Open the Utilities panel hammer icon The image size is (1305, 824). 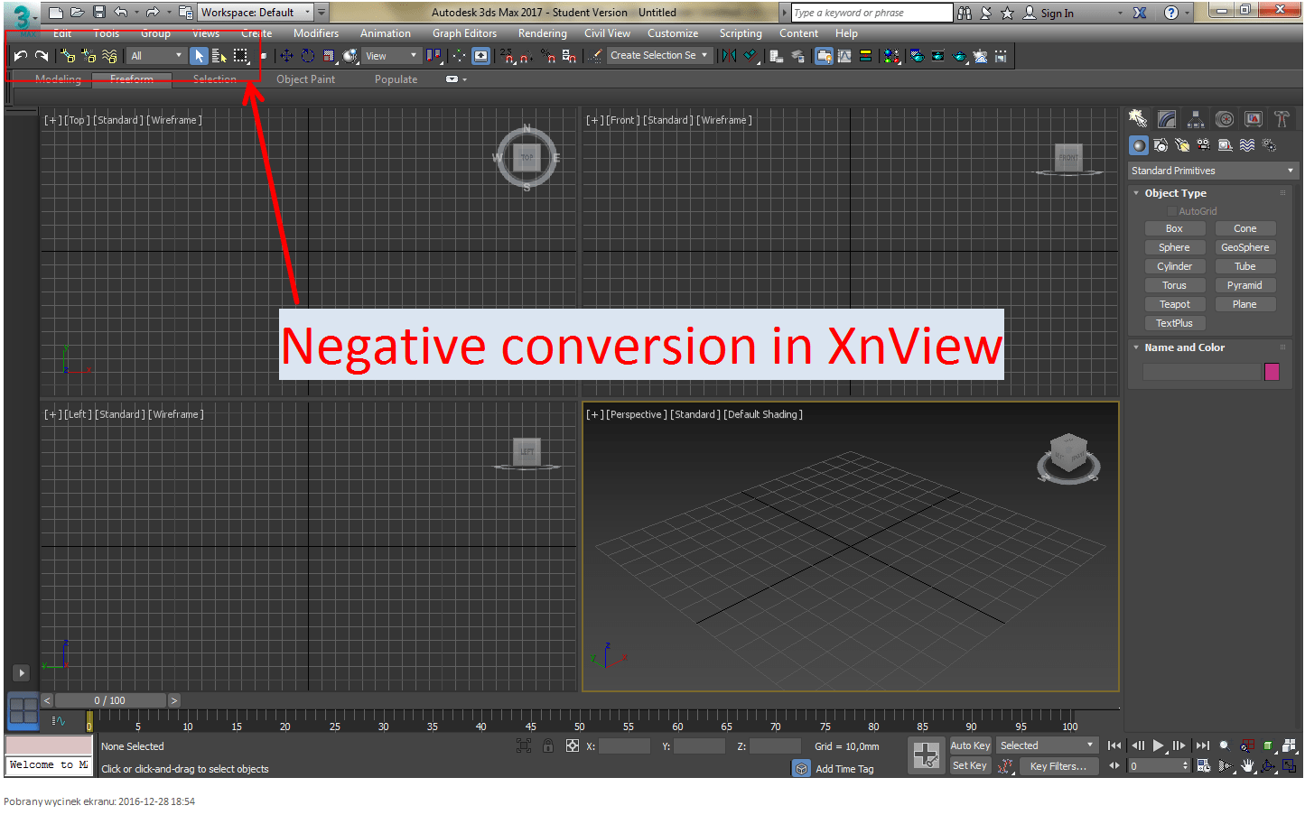coord(1282,119)
